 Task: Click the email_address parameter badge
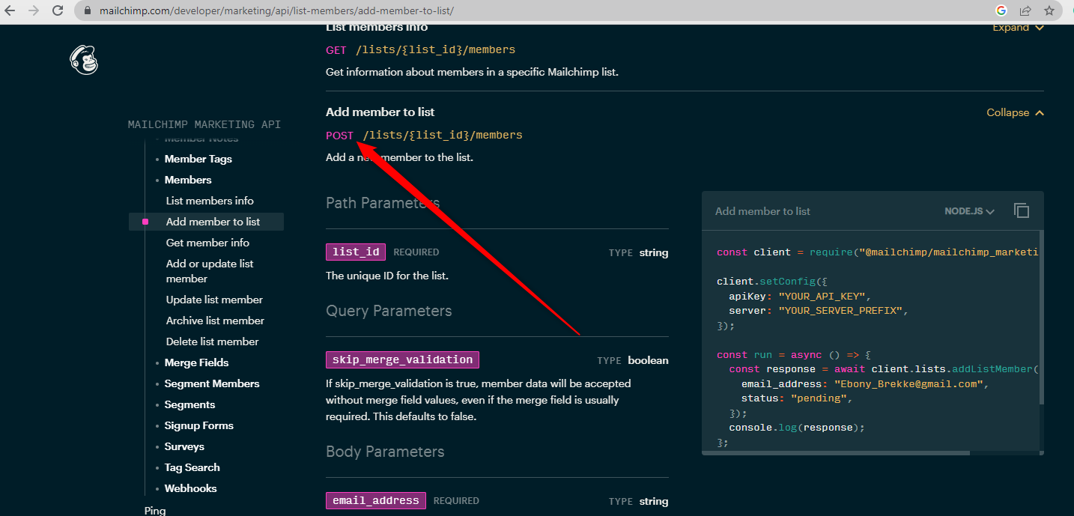point(376,500)
